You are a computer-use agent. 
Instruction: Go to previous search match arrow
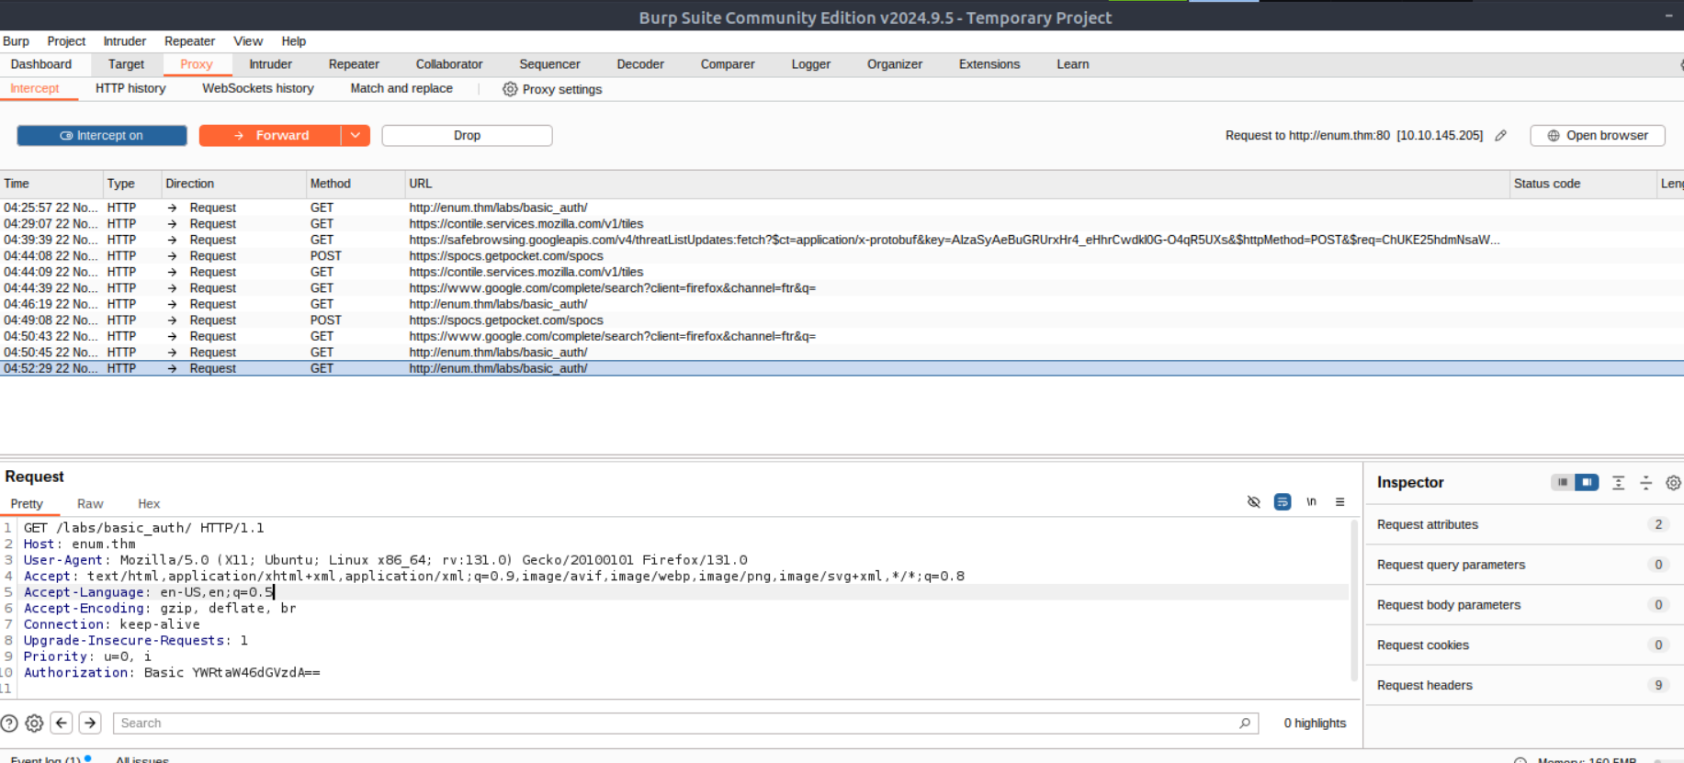62,724
